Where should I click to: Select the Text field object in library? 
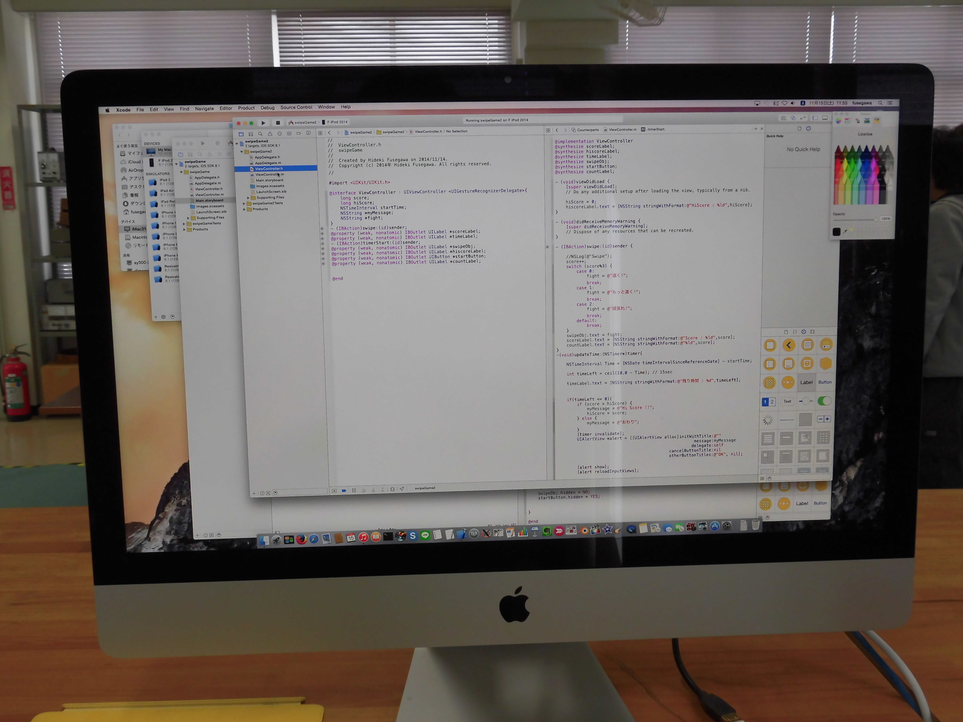pyautogui.click(x=787, y=401)
